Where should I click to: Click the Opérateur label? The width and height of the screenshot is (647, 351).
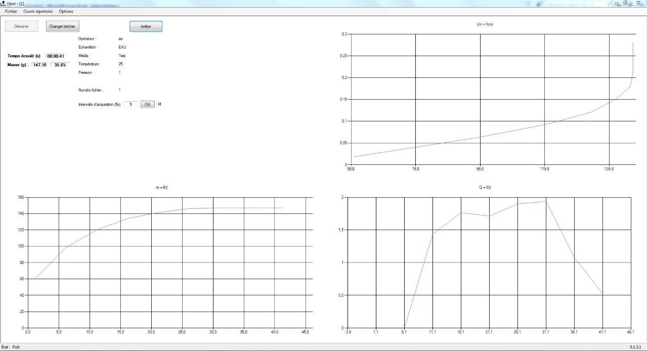pyautogui.click(x=87, y=38)
